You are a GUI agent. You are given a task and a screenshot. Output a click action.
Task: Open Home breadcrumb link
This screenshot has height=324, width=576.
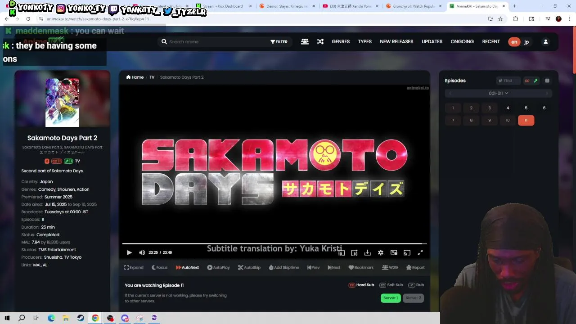click(135, 77)
